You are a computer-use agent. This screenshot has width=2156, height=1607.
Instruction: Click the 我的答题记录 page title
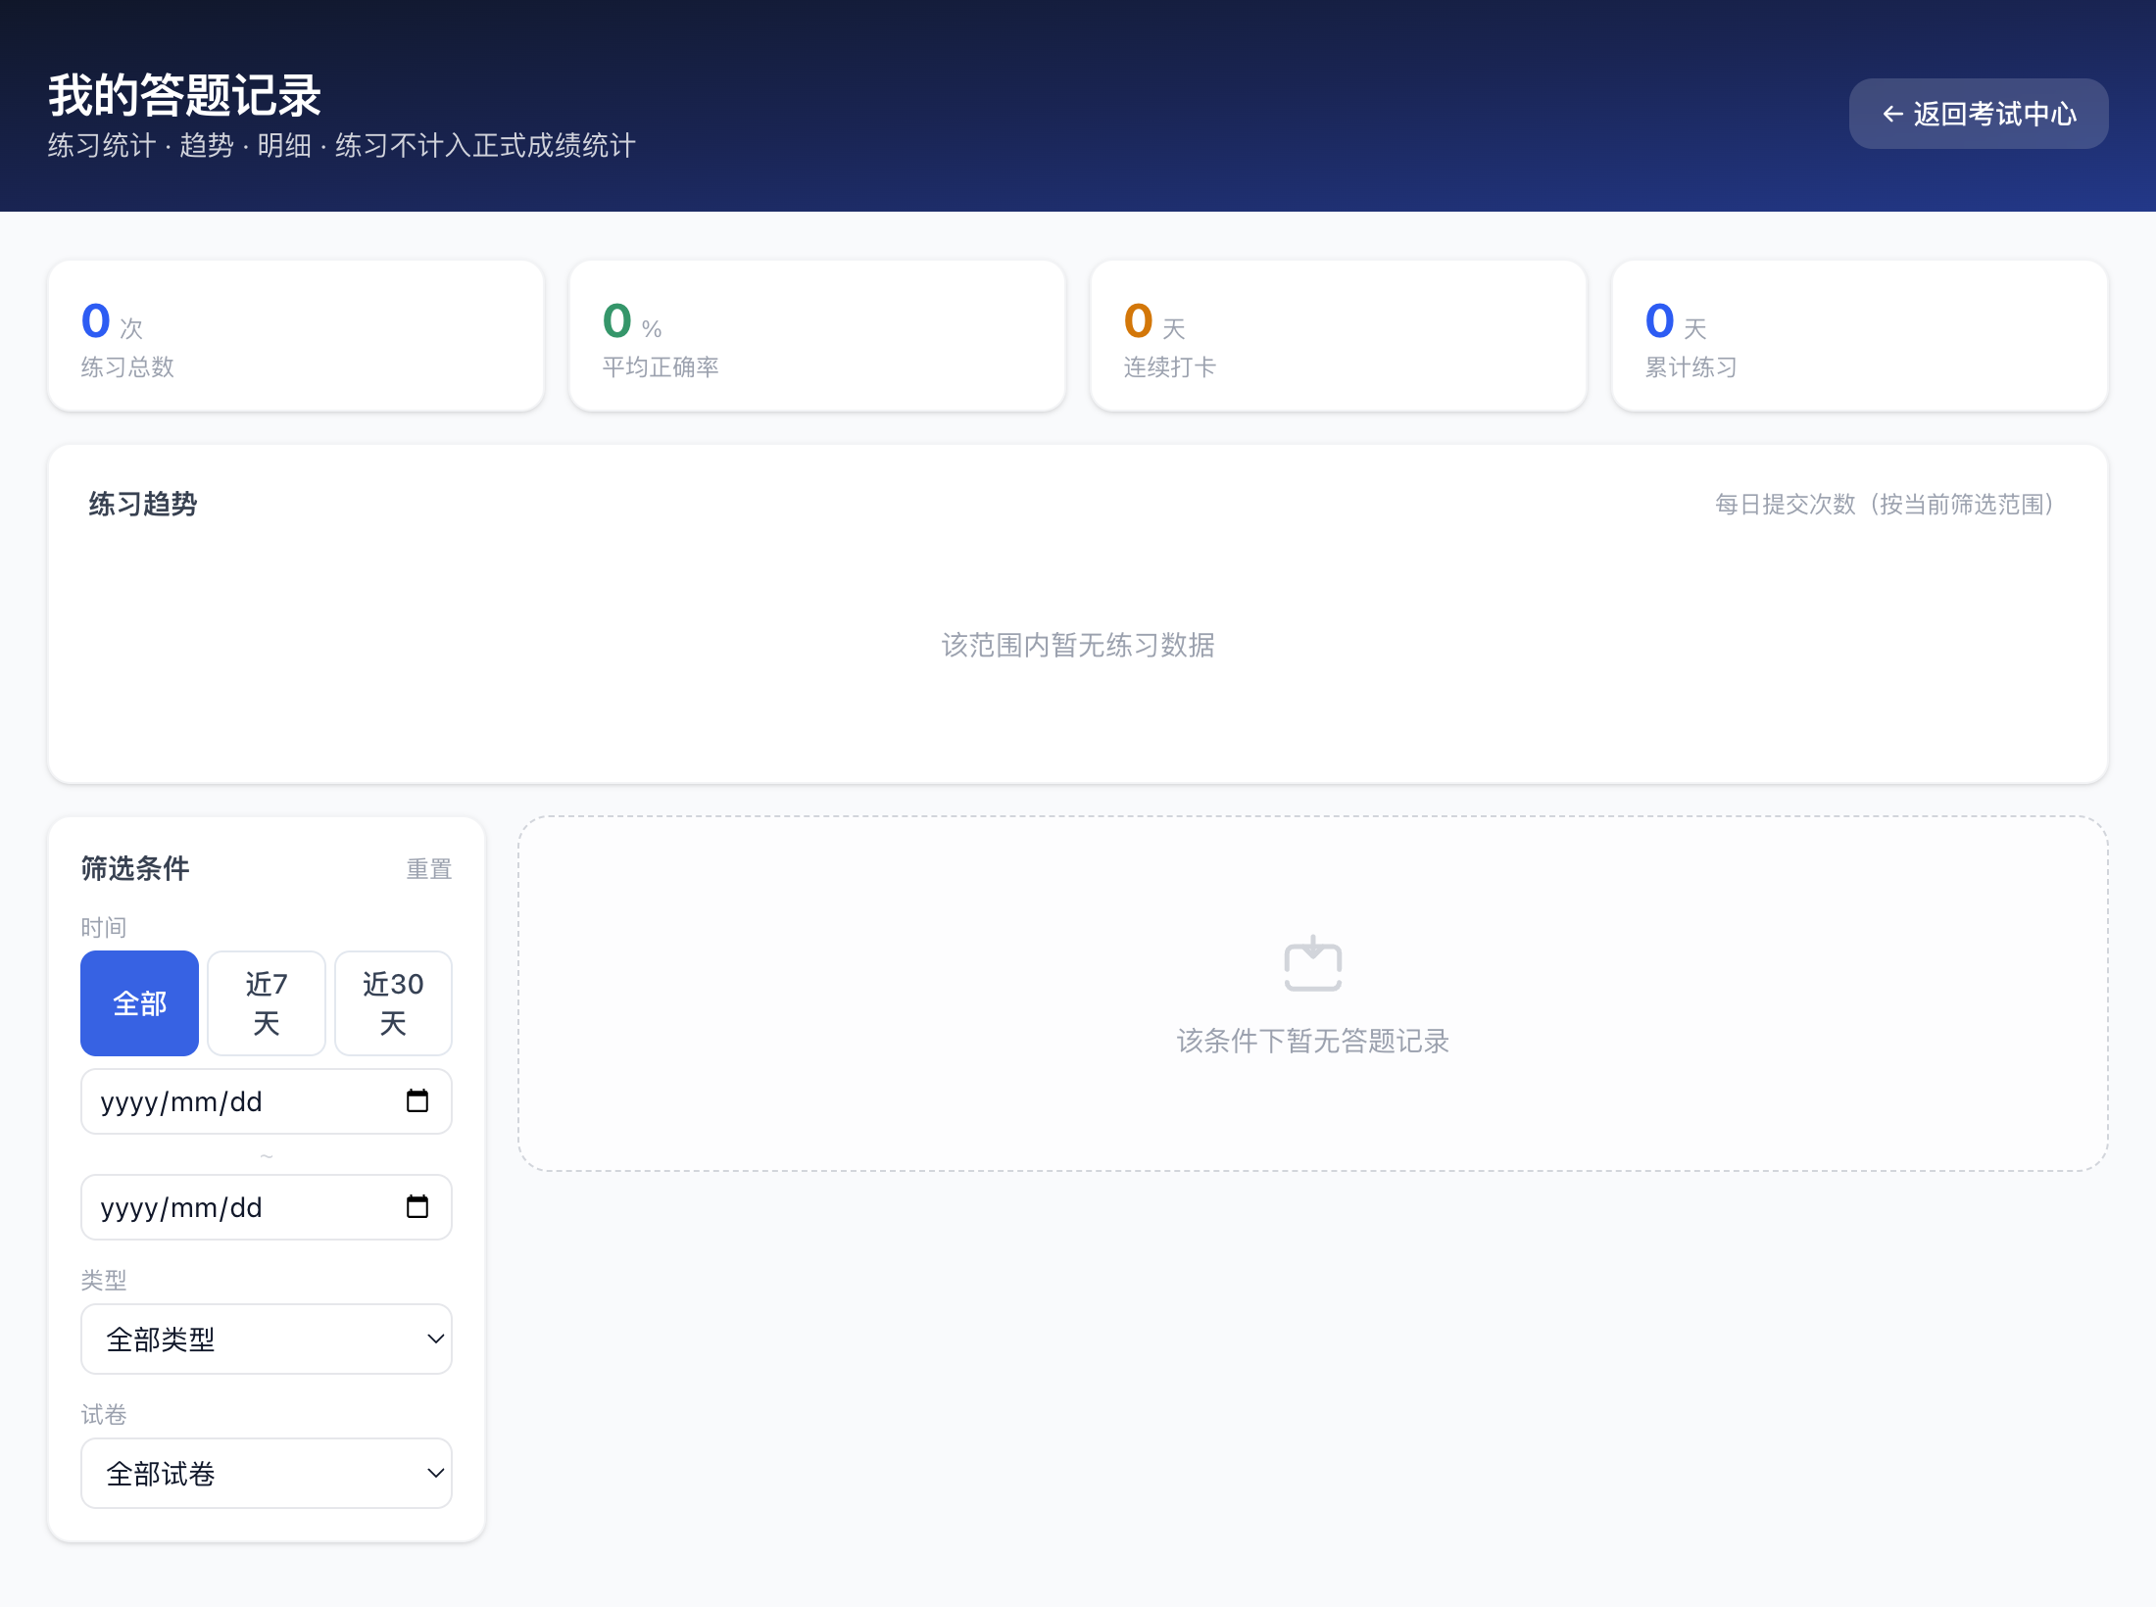click(x=184, y=95)
